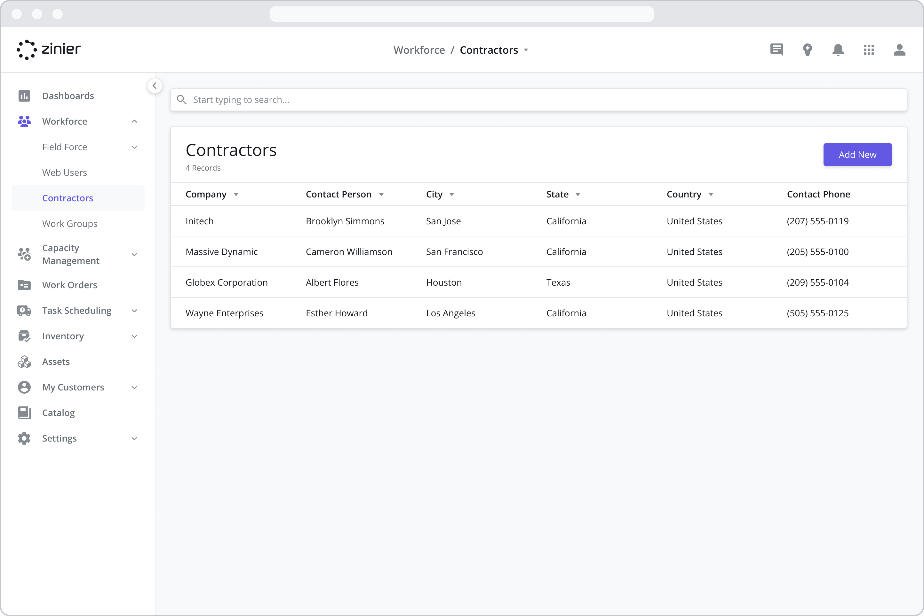The image size is (924, 616).
Task: Click phone number (505) 555-0125
Action: point(817,313)
